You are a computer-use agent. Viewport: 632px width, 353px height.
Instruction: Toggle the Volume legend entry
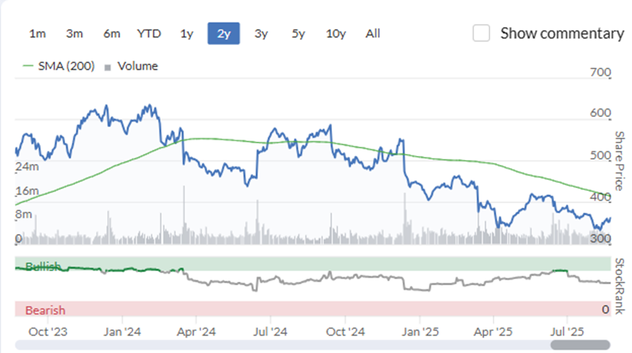pos(131,66)
